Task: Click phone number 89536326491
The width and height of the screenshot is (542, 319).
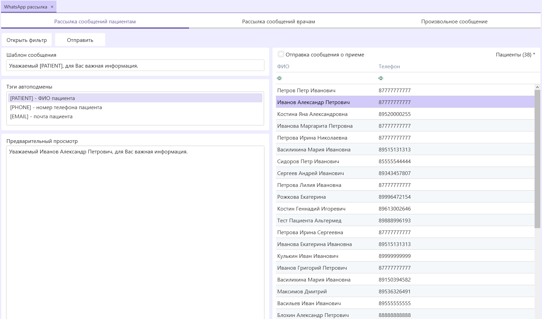Action: point(395,291)
